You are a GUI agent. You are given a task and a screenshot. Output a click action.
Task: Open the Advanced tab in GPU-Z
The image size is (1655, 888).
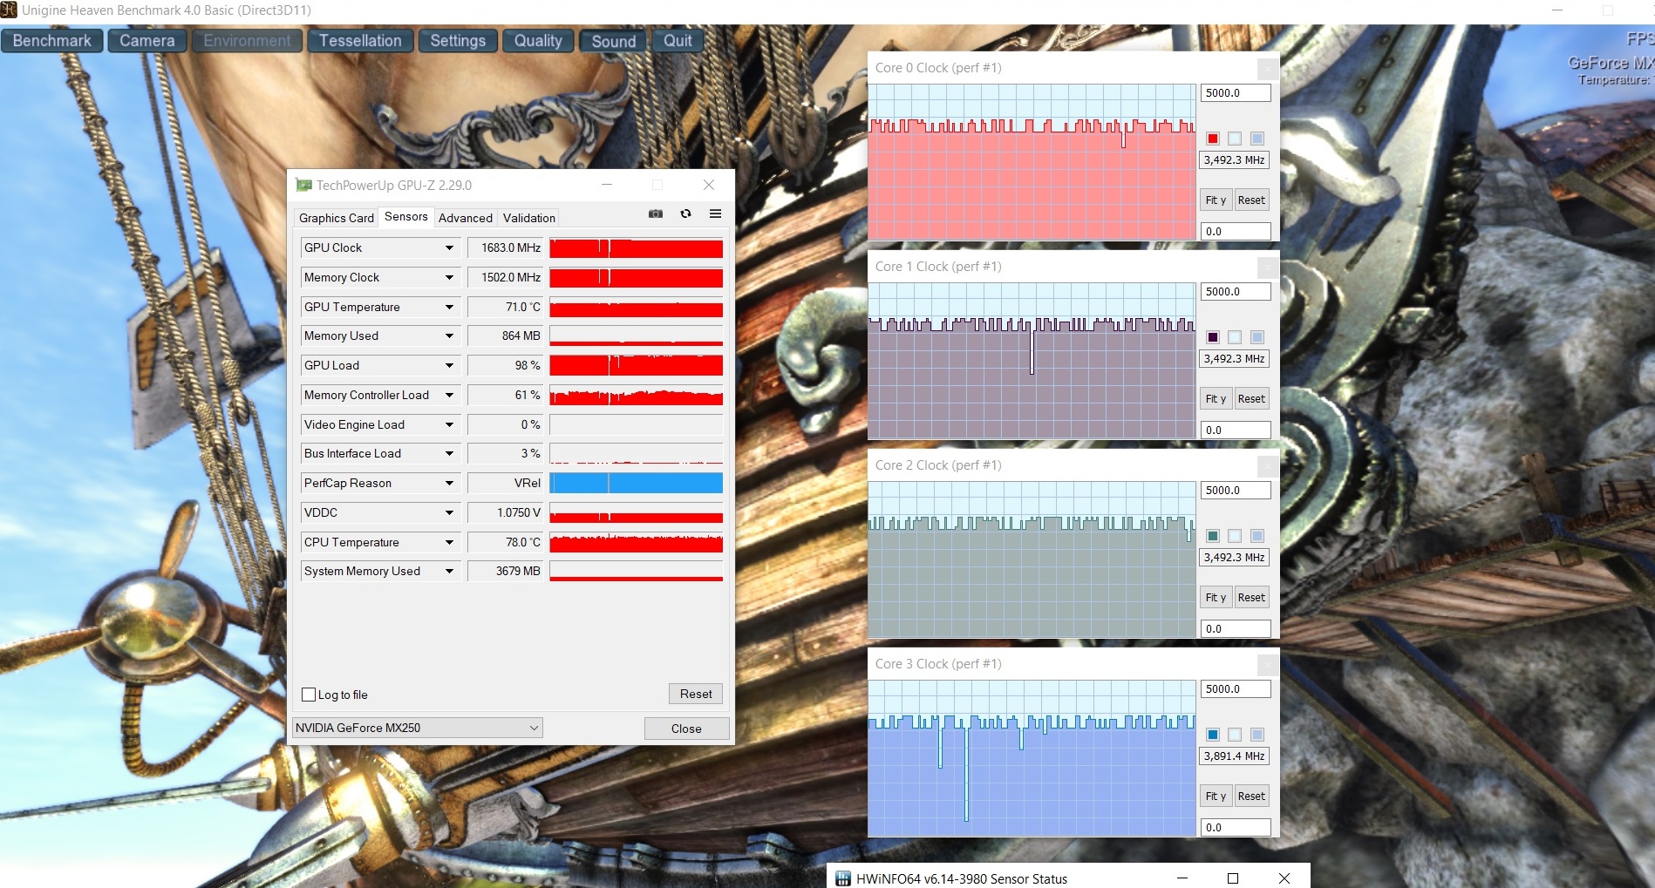[465, 218]
